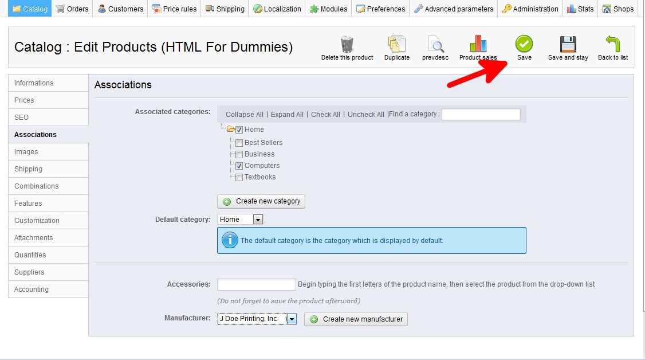
Task: Click the Uncheck All link
Action: [365, 115]
